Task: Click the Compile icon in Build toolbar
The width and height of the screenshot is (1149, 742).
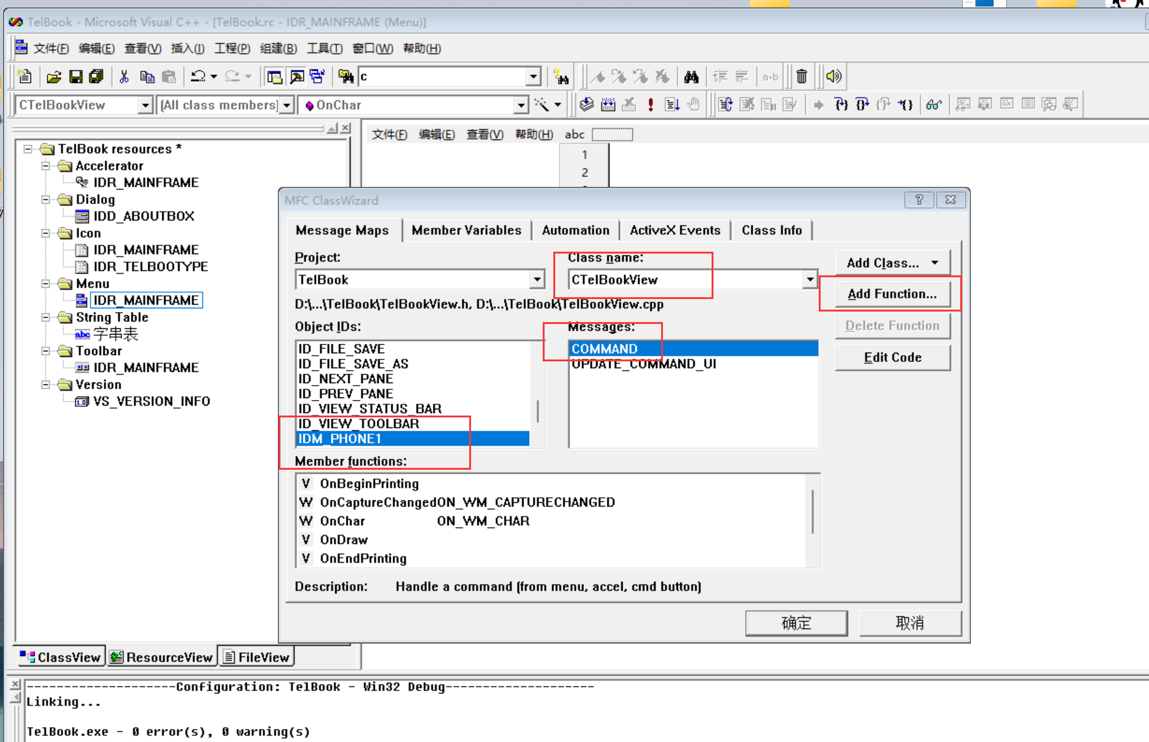Action: 586,104
